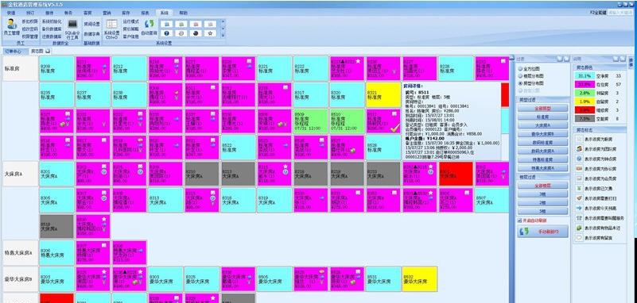Click legend arrow icon 表示该房今天预离
637x303 pixels.
pos(579,208)
